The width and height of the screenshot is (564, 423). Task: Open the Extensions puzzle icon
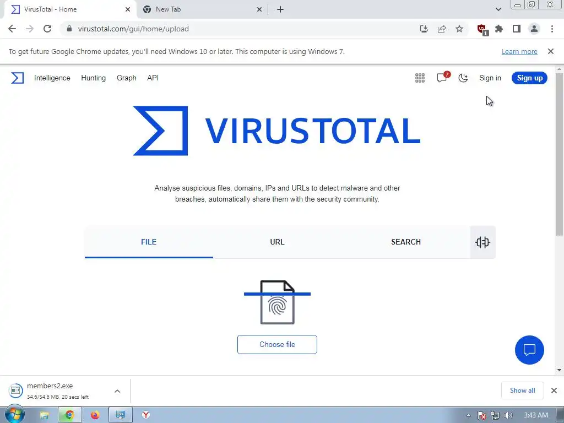pyautogui.click(x=499, y=29)
